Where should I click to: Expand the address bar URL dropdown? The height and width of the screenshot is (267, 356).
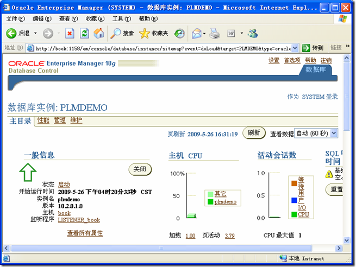click(295, 48)
